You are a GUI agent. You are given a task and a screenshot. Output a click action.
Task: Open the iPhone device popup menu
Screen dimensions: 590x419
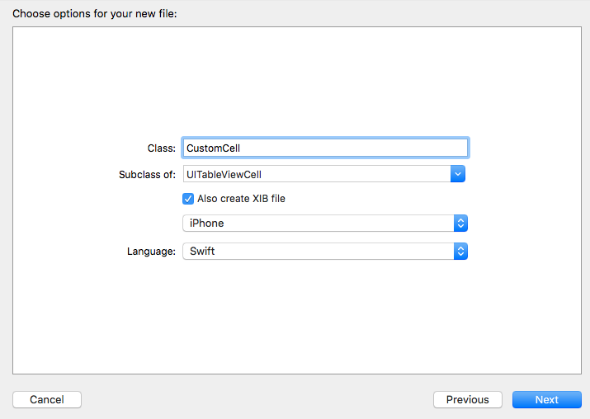[324, 224]
